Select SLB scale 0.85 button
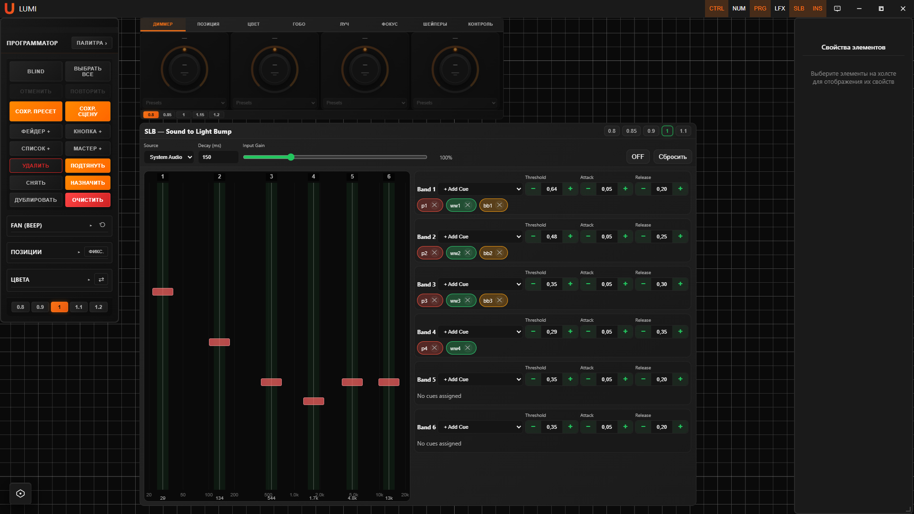 click(631, 131)
